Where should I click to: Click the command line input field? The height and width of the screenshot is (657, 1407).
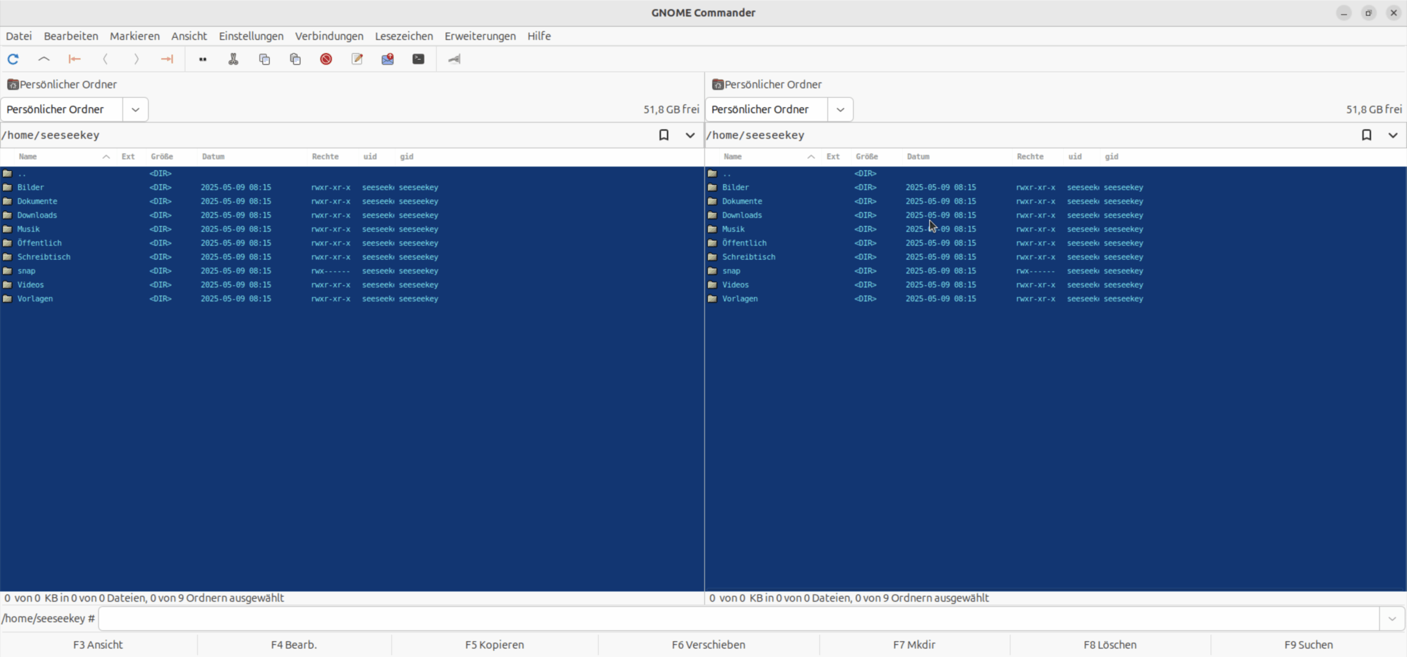pos(736,619)
